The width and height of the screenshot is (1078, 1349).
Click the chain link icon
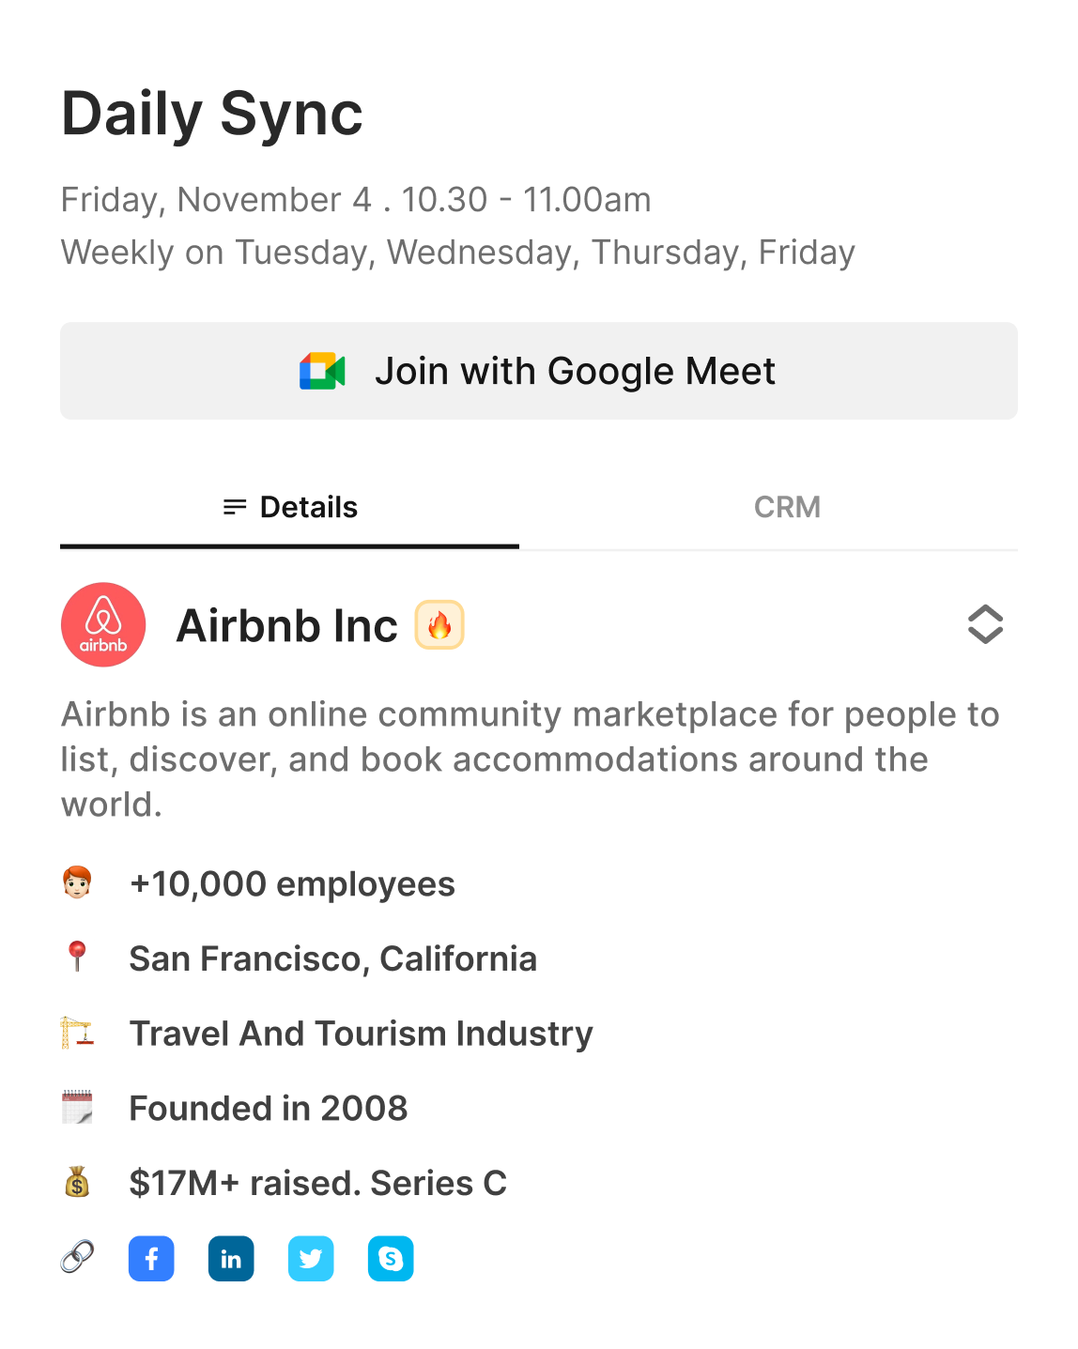coord(77,1256)
